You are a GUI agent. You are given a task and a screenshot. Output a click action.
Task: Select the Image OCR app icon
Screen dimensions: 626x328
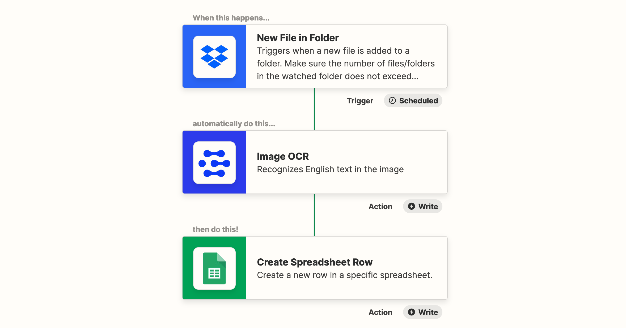pyautogui.click(x=214, y=162)
